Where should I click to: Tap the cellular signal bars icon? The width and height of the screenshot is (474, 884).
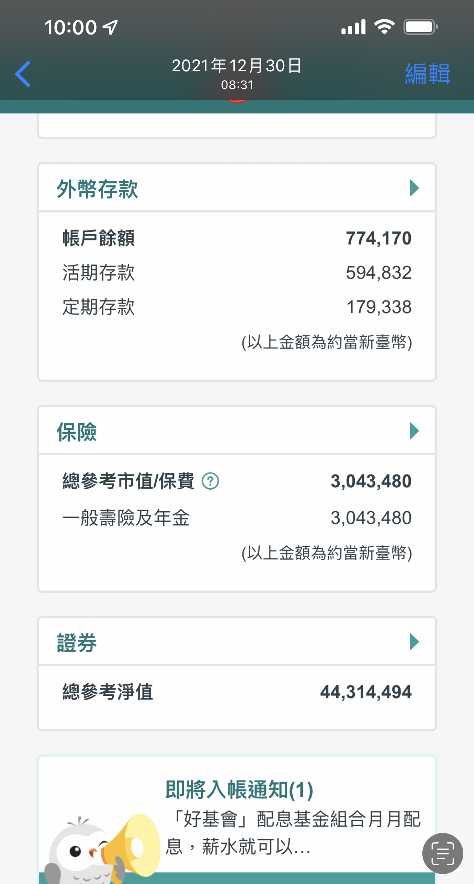coord(353,27)
